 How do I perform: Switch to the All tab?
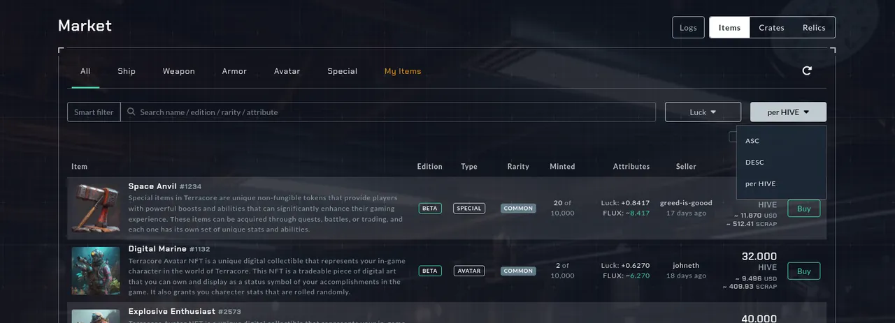coord(85,71)
